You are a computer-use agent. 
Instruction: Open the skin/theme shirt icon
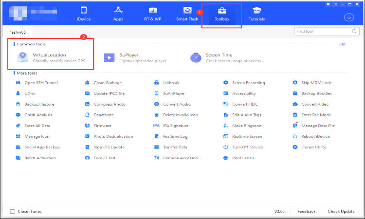click(x=328, y=4)
